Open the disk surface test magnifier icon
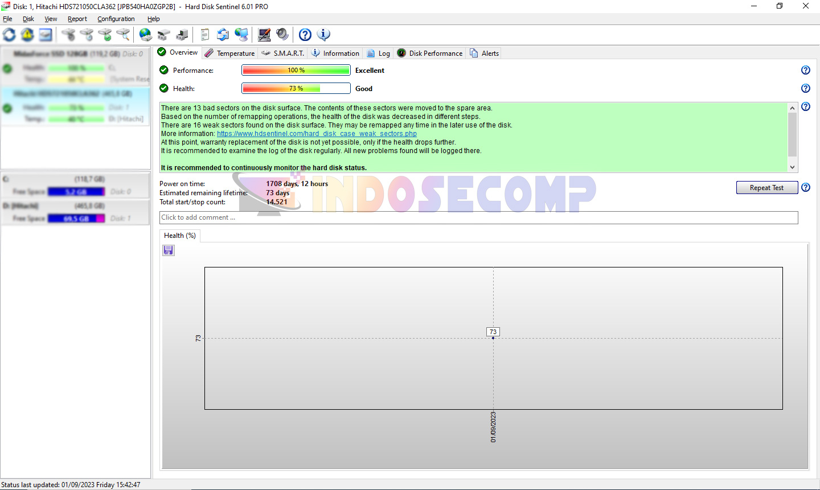The width and height of the screenshot is (820, 490). click(123, 35)
